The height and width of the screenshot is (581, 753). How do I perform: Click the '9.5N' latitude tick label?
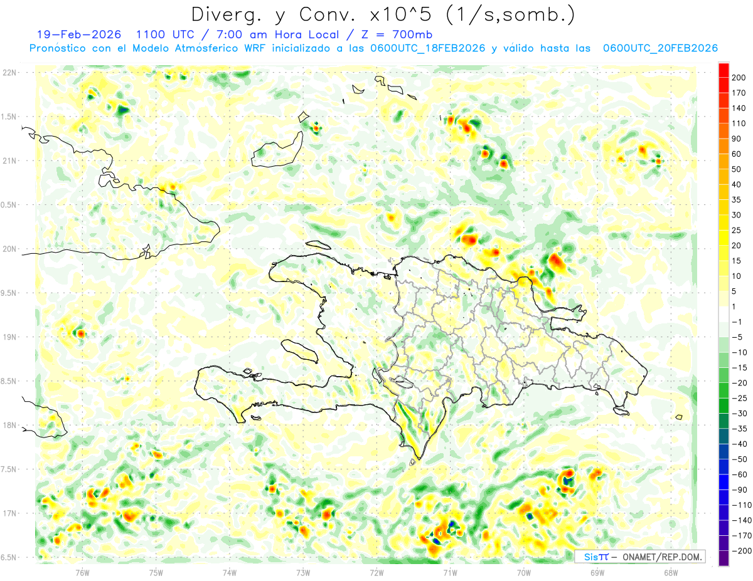click(x=9, y=293)
